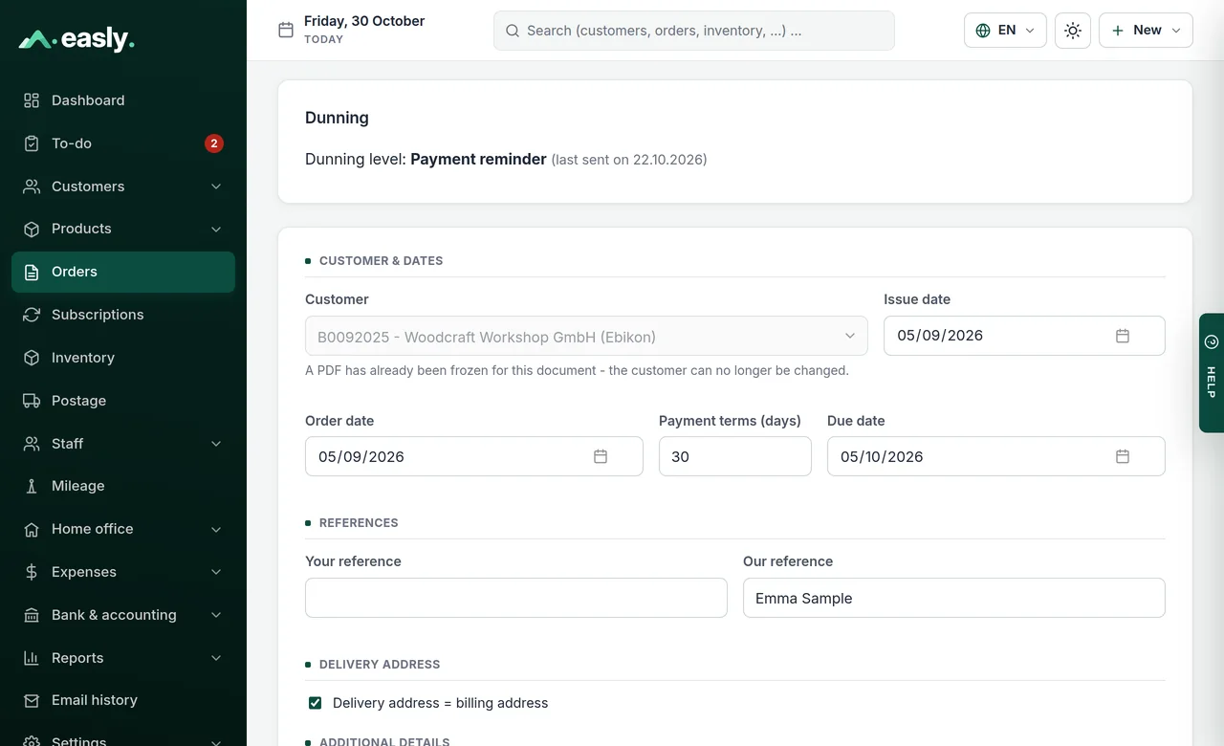The image size is (1224, 746).
Task: Click the red To-do count badge
Action: point(214,143)
